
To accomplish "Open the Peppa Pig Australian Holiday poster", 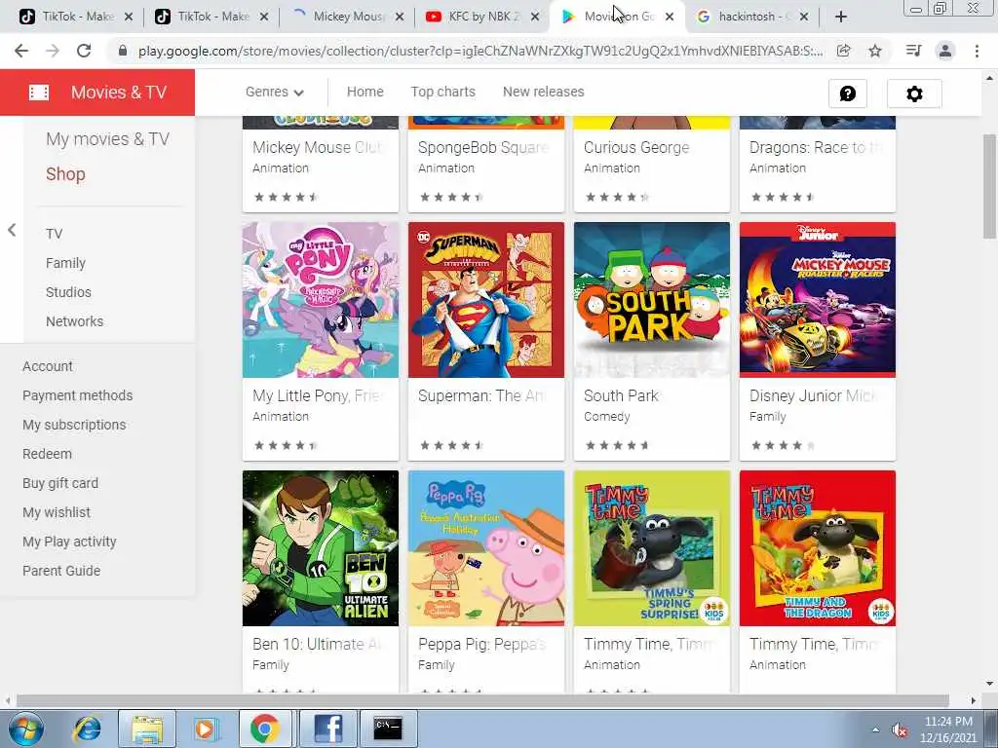I will [x=486, y=548].
